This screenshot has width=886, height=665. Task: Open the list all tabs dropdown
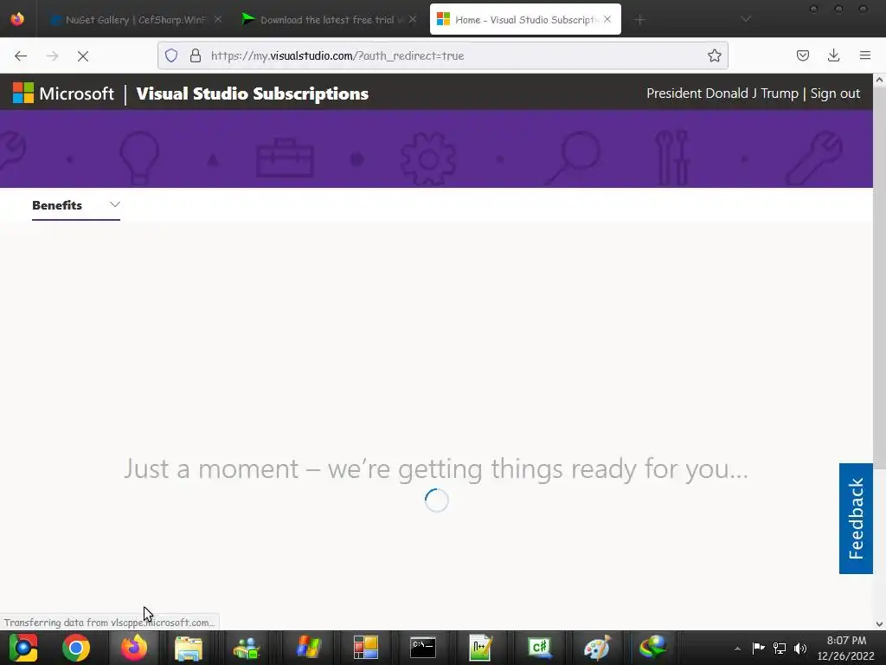pyautogui.click(x=746, y=19)
